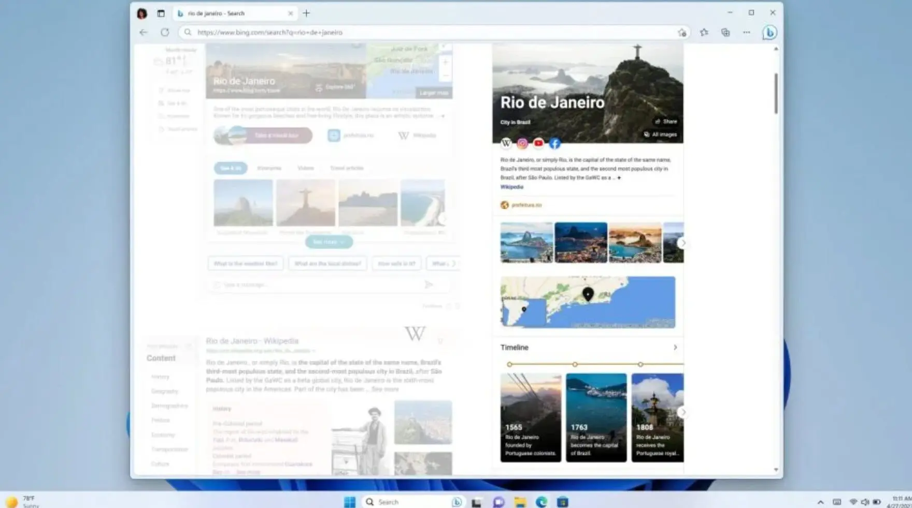Click the Take a travel tour button
This screenshot has width=912, height=508.
click(263, 136)
